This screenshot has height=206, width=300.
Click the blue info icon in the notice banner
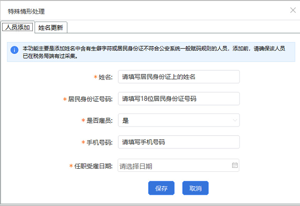click(14, 50)
